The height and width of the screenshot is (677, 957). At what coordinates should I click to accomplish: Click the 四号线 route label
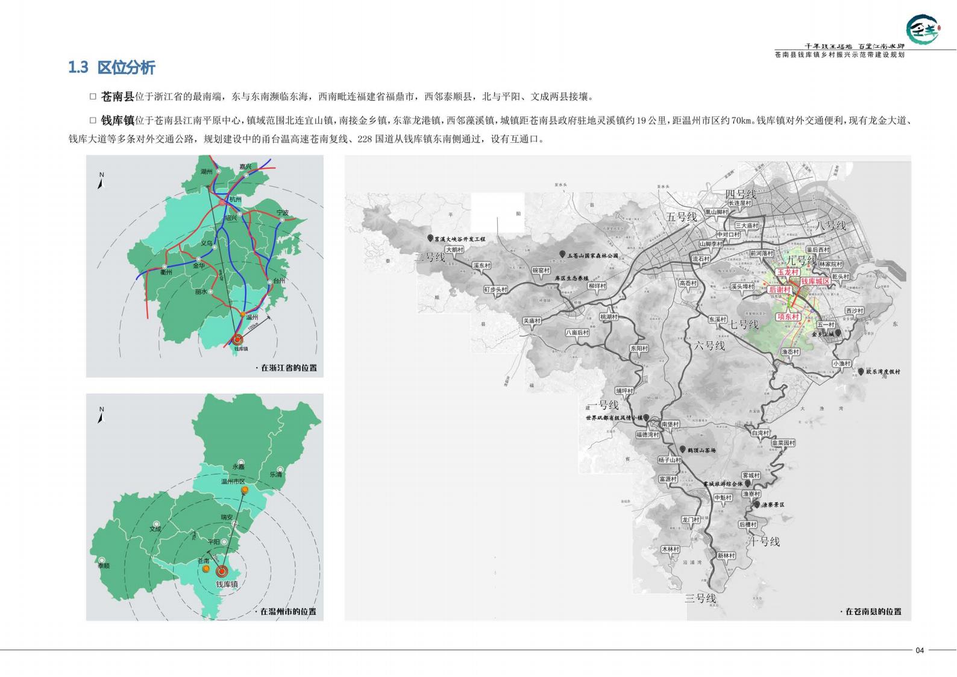click(x=741, y=194)
